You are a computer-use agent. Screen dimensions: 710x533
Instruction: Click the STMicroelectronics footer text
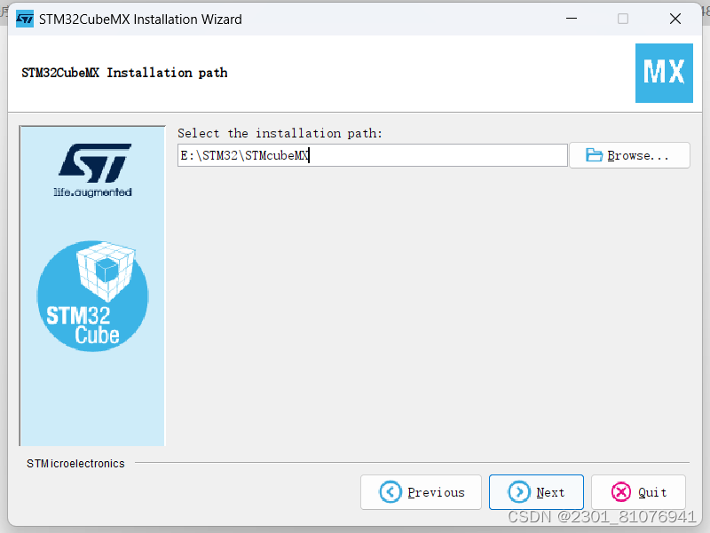tap(75, 463)
